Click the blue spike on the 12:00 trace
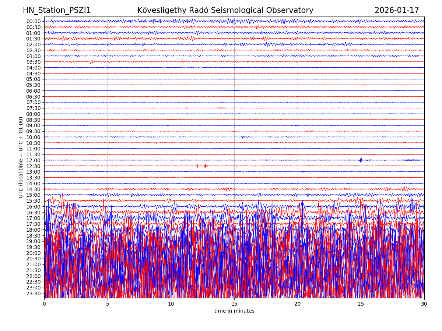 tap(361, 160)
